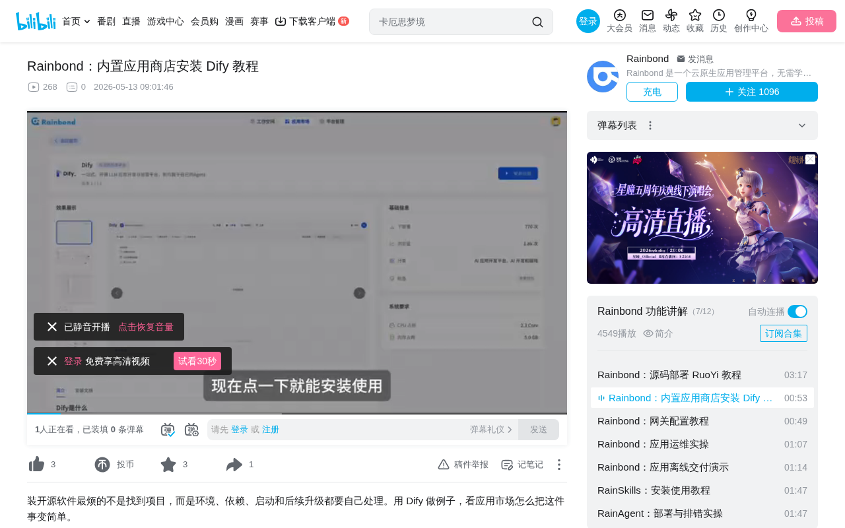The image size is (845, 528).
Task: Click the 注册 link in danmaku bar
Action: 271,430
